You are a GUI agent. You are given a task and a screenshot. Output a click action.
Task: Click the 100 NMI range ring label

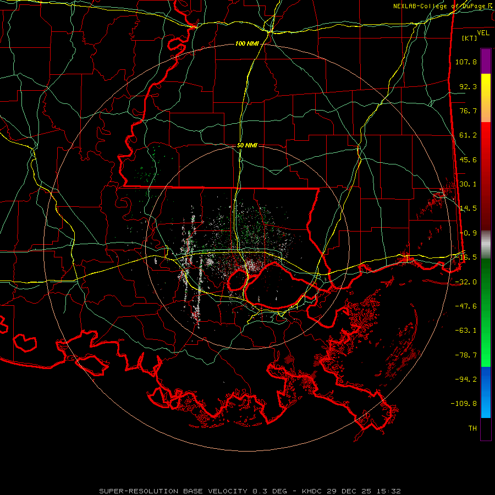[x=247, y=43]
